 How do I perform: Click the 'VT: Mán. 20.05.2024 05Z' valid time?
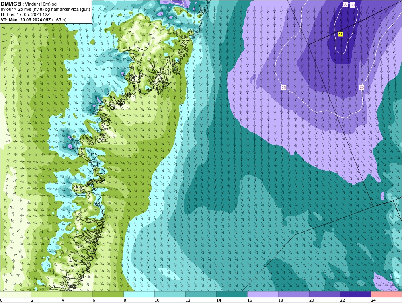point(26,20)
